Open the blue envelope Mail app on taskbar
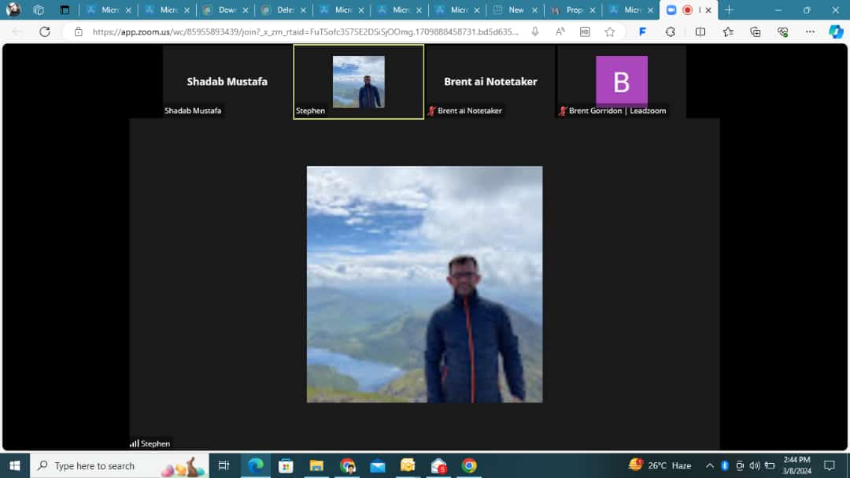 [377, 465]
